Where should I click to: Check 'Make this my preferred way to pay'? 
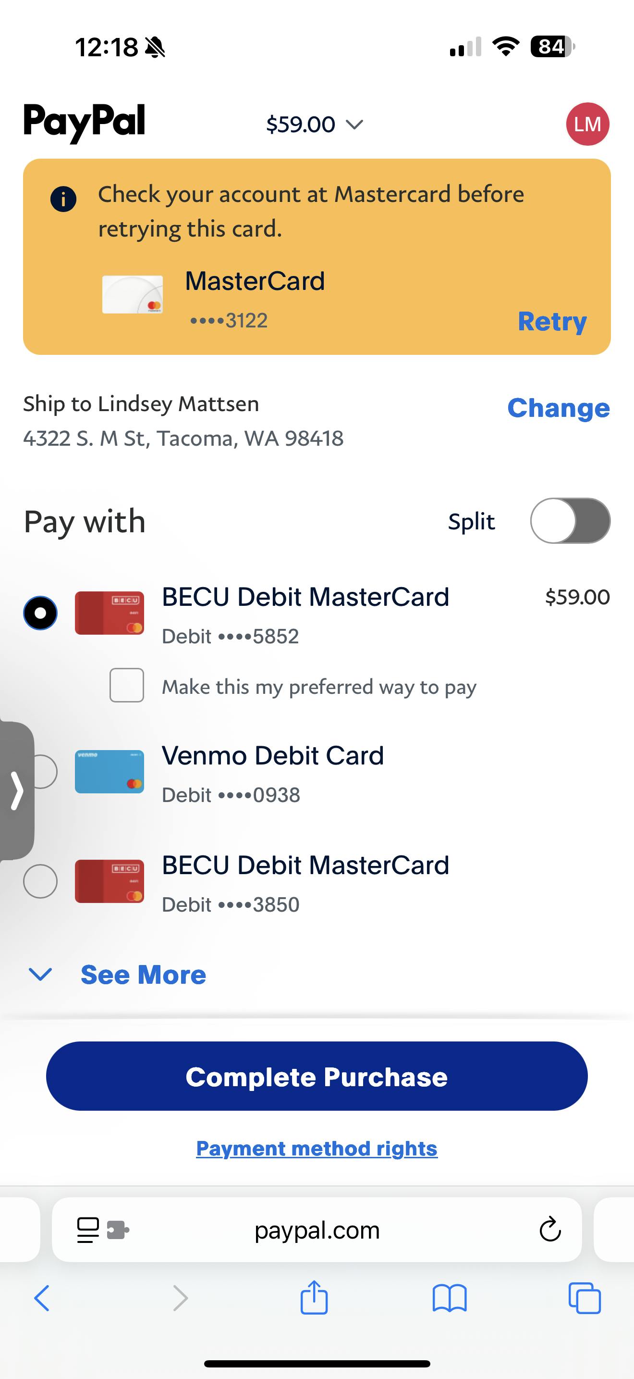127,685
